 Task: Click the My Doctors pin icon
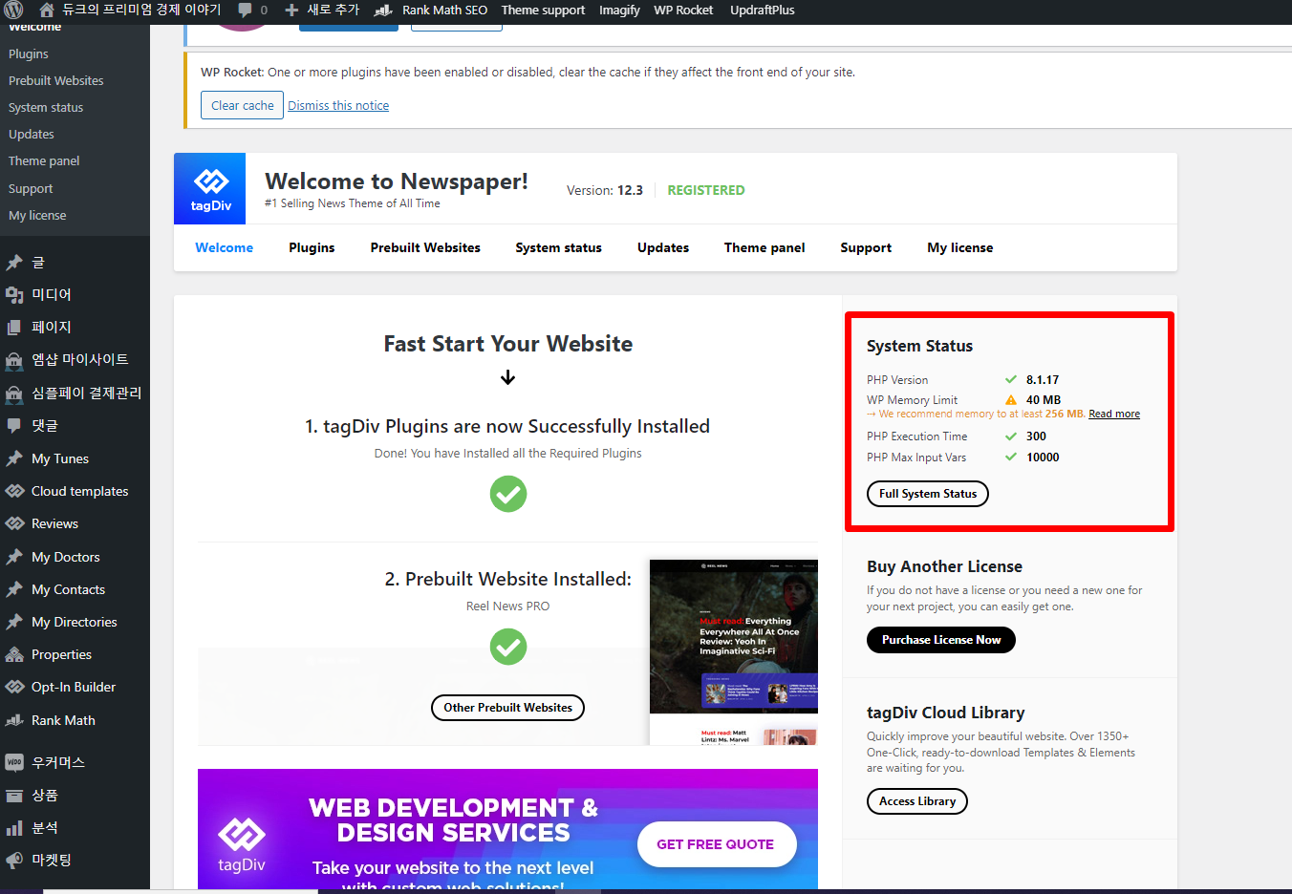(x=14, y=557)
